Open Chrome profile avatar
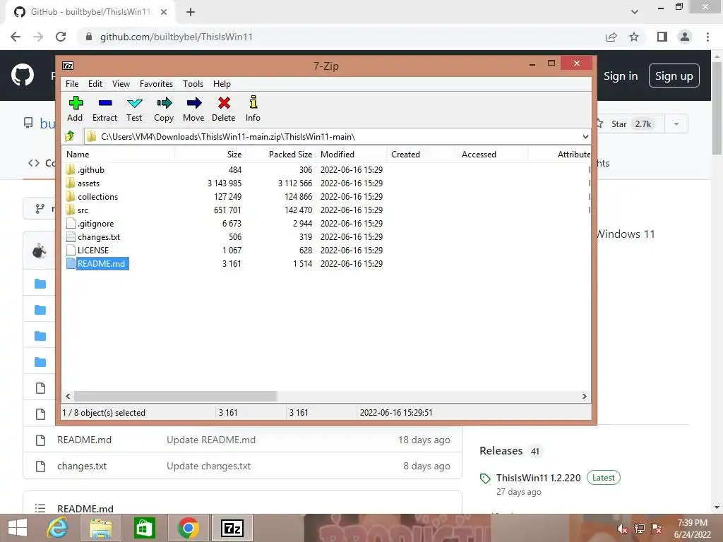Image resolution: width=723 pixels, height=542 pixels. tap(685, 37)
